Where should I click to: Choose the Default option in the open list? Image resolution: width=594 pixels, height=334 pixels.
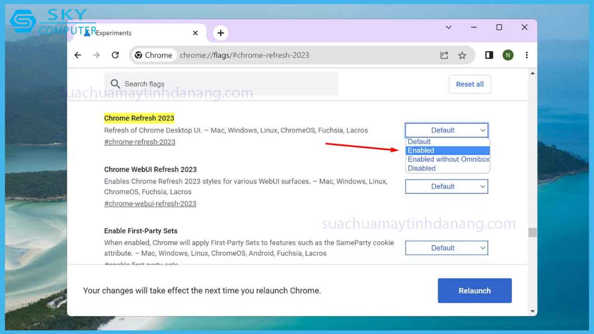[448, 141]
